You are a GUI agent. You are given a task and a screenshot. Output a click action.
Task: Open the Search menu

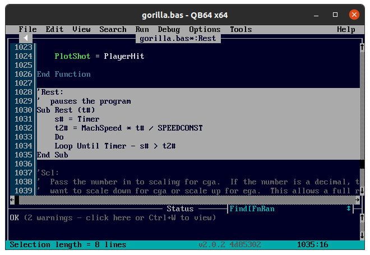click(113, 30)
